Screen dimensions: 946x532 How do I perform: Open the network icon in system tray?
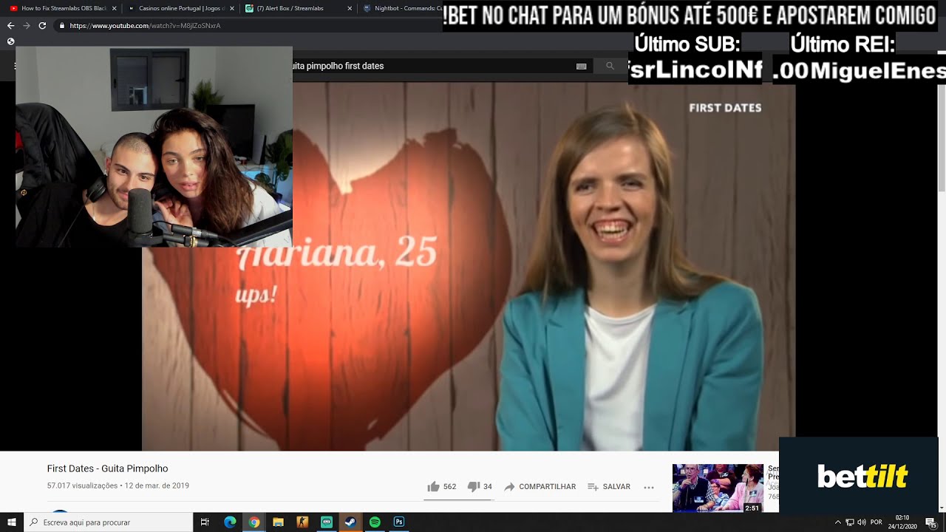[850, 522]
